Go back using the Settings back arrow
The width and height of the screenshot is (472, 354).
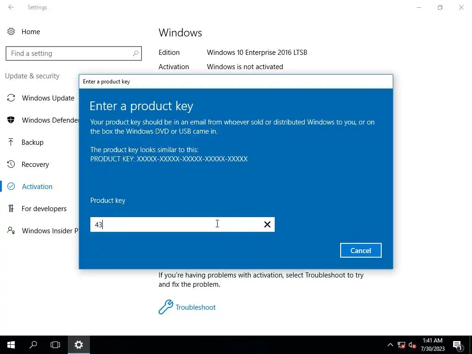[11, 7]
